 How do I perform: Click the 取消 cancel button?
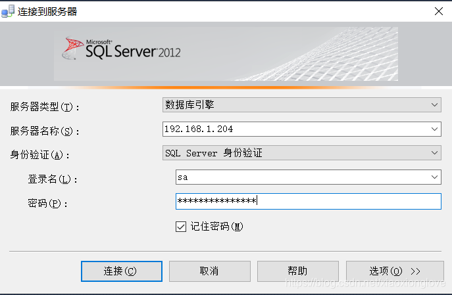210,271
